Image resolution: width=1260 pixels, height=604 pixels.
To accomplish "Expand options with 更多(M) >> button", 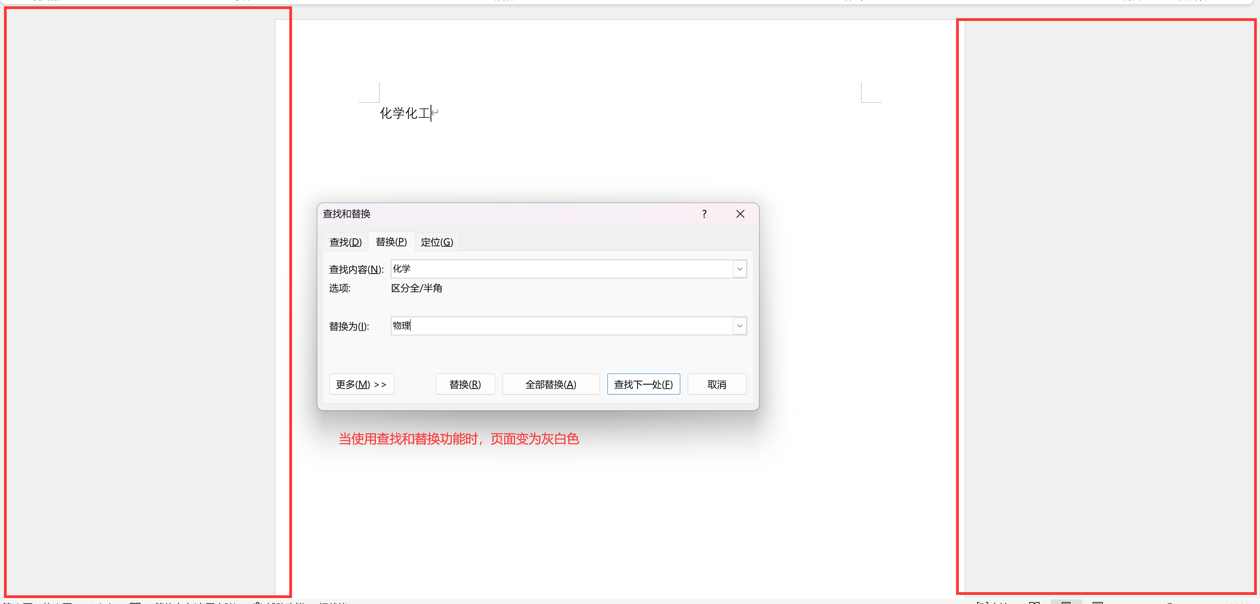I will pyautogui.click(x=361, y=384).
